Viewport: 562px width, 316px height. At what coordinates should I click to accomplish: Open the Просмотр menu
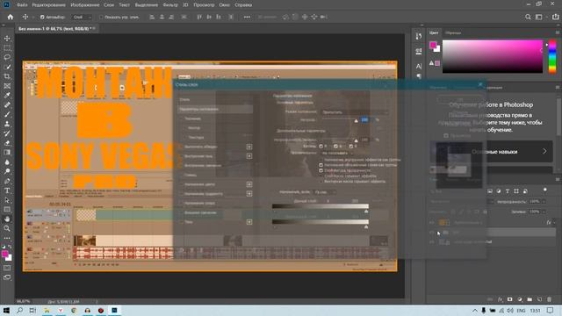[204, 5]
